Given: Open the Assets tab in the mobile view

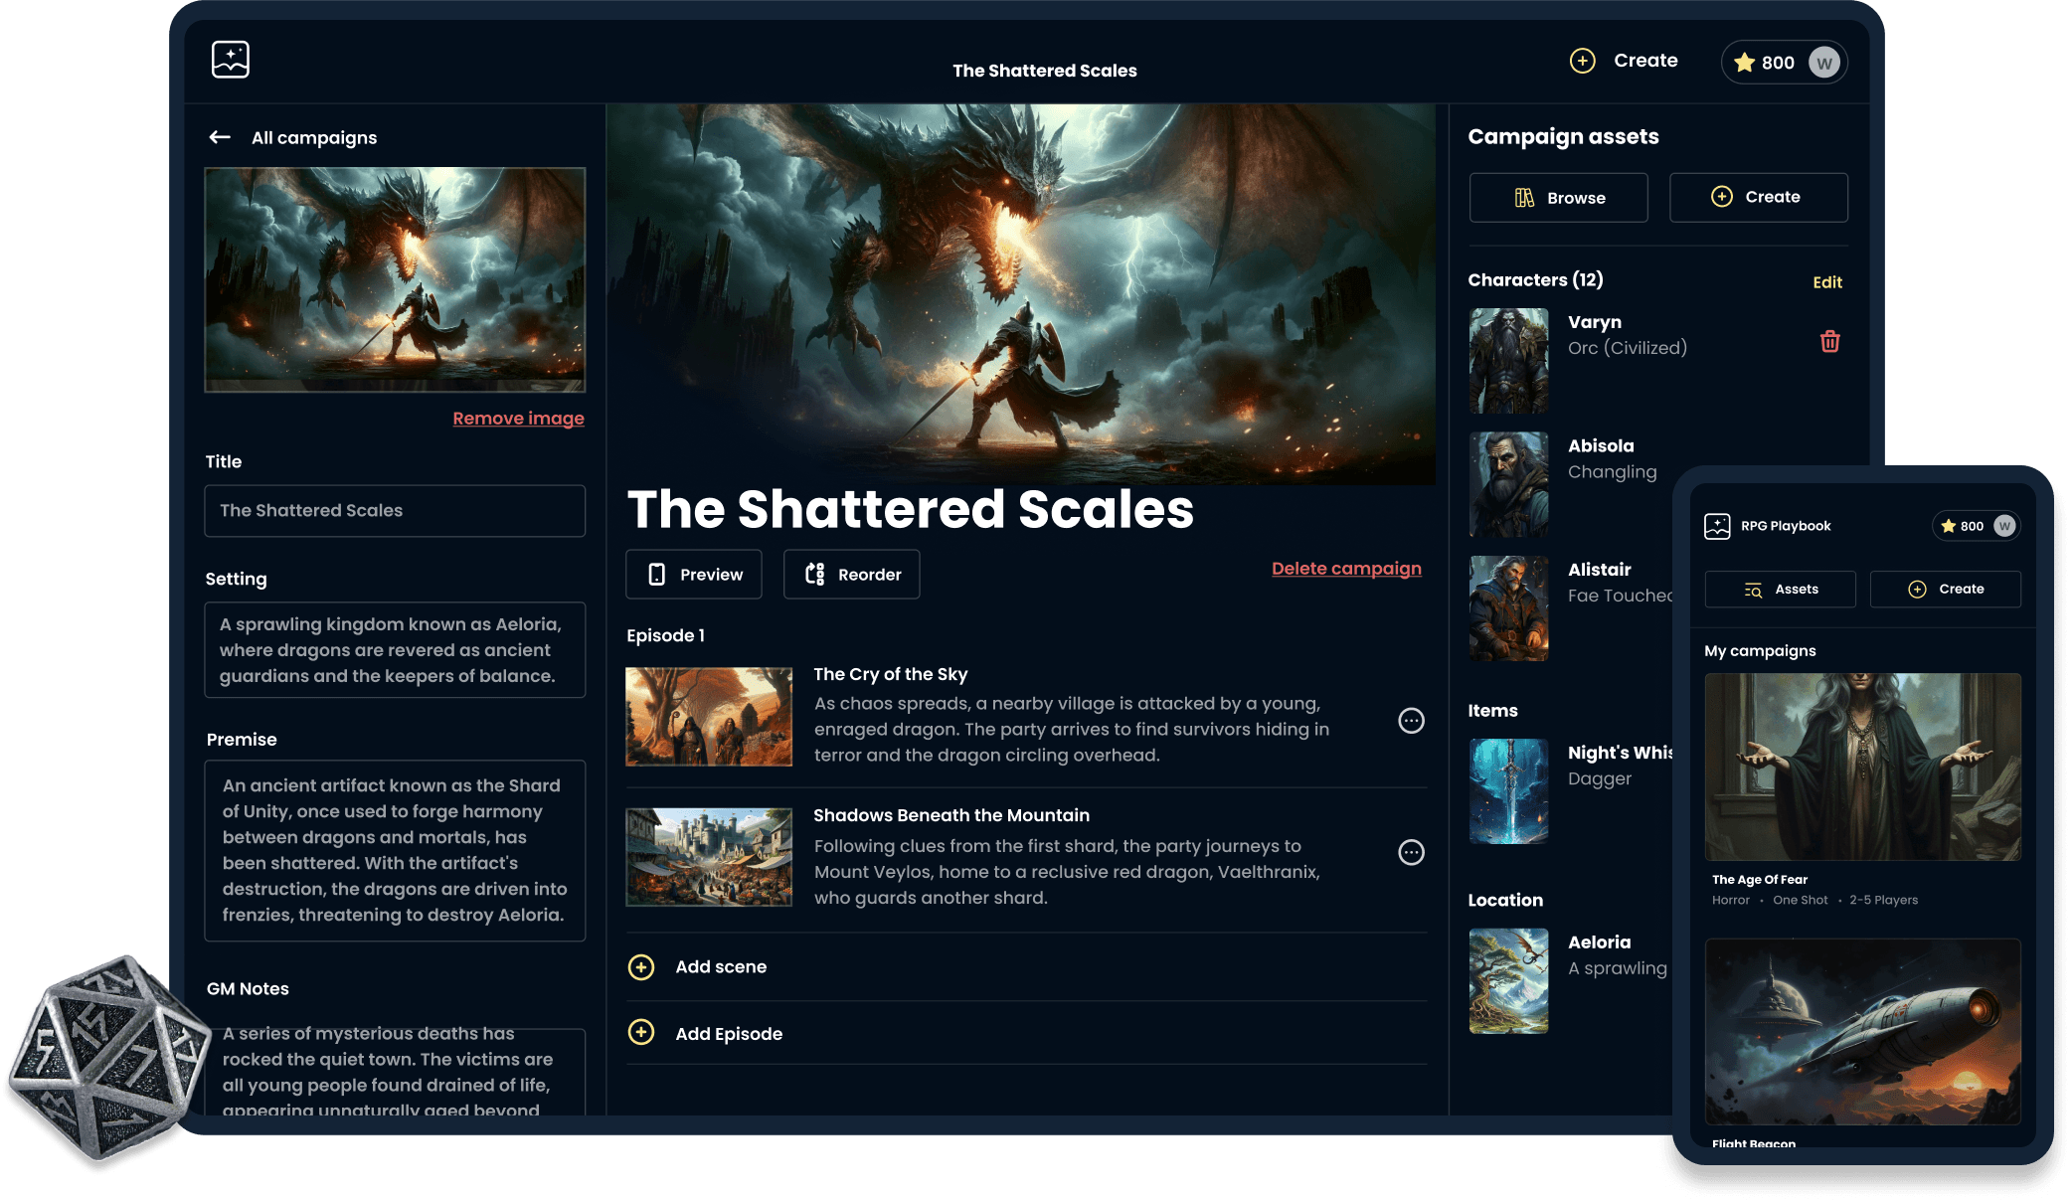Looking at the screenshot, I should pyautogui.click(x=1780, y=590).
